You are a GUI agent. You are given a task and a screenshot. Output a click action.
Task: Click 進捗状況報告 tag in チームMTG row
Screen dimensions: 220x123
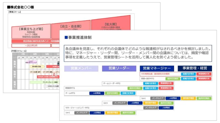(112, 93)
